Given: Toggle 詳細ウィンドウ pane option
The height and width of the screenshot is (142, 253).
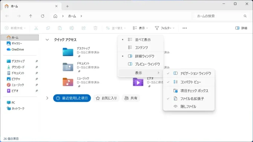Looking at the screenshot, I should pos(140,56).
